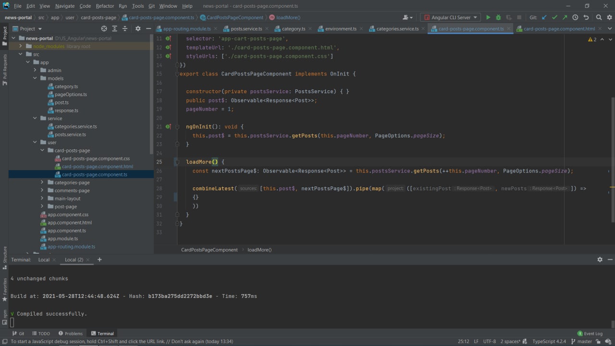615x346 pixels.
Task: Collapse the models folder
Action: 35,78
